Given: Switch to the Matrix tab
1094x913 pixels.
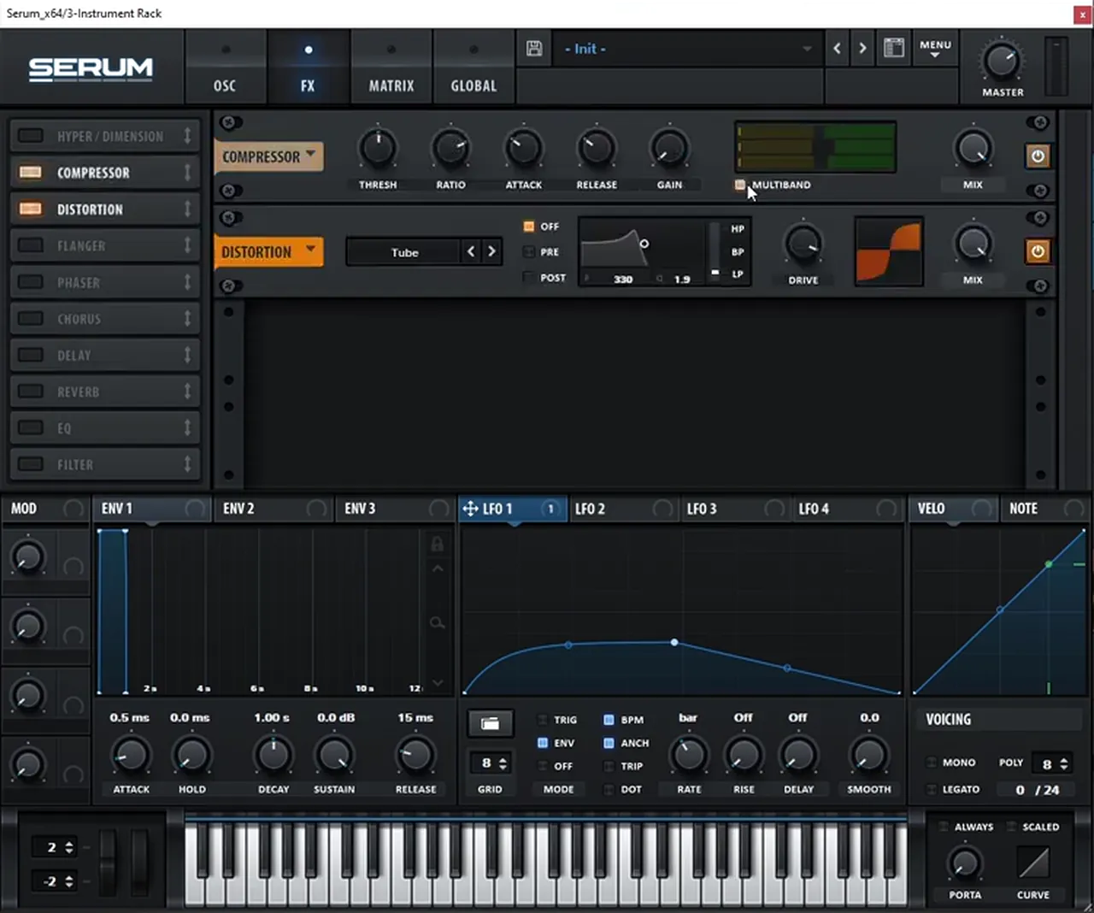Looking at the screenshot, I should (x=391, y=68).
